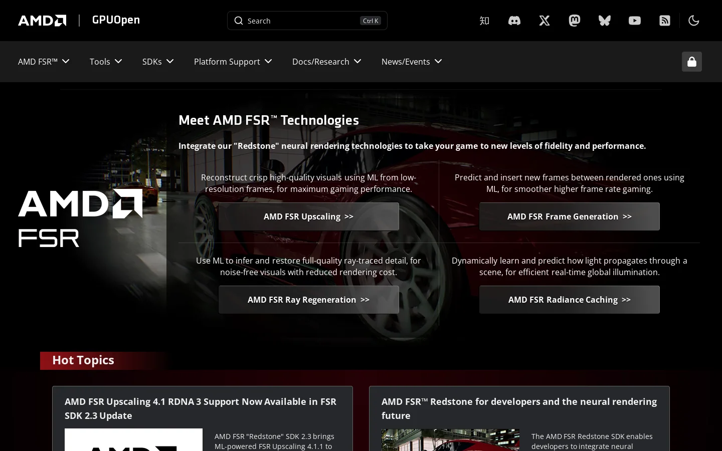Open FSR Upscaling 4.1 RDNA 3 article title
The height and width of the screenshot is (451, 722).
pos(201,408)
